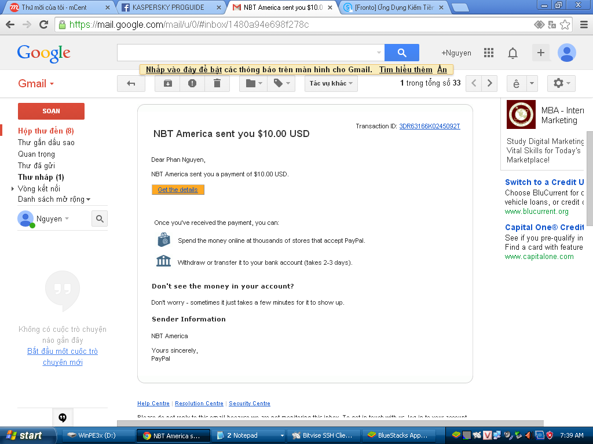Reload the current page
The height and width of the screenshot is (444, 593).
coord(44,24)
